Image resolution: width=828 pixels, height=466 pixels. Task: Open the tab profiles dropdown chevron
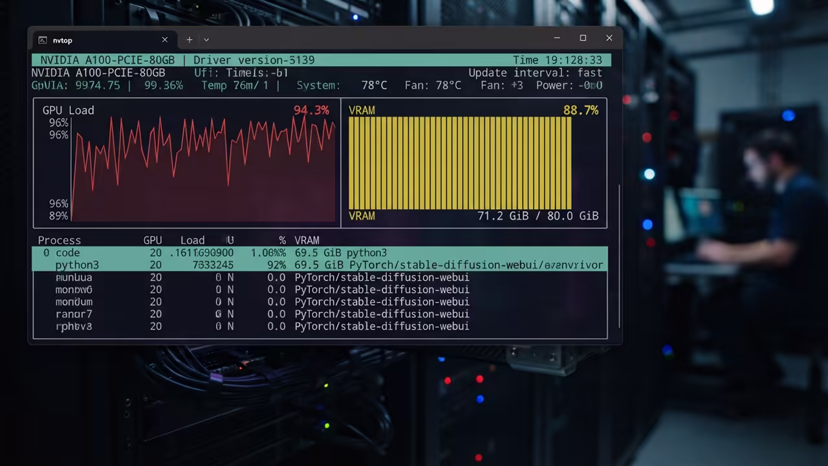pos(206,39)
